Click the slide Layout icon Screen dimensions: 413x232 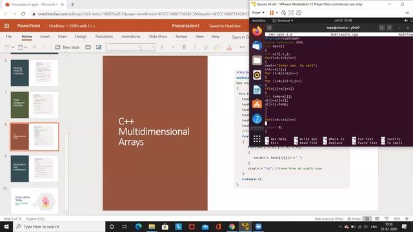[x=88, y=47]
